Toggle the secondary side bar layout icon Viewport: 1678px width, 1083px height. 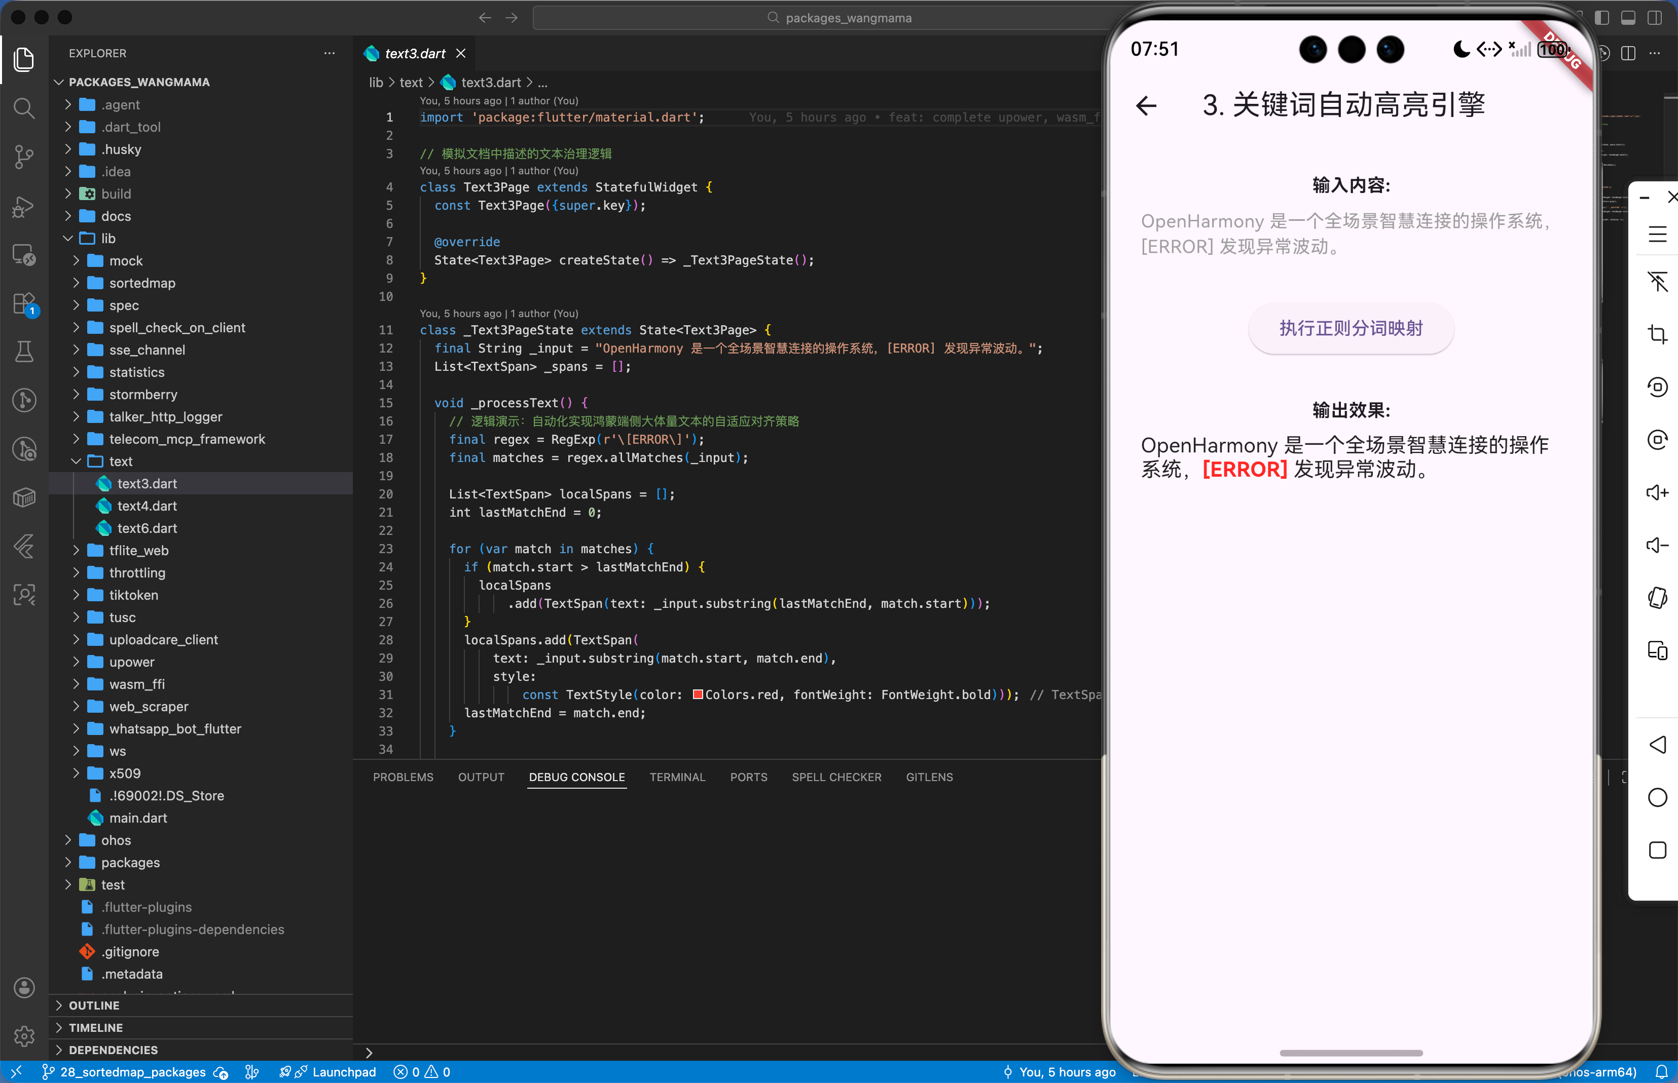click(x=1654, y=18)
